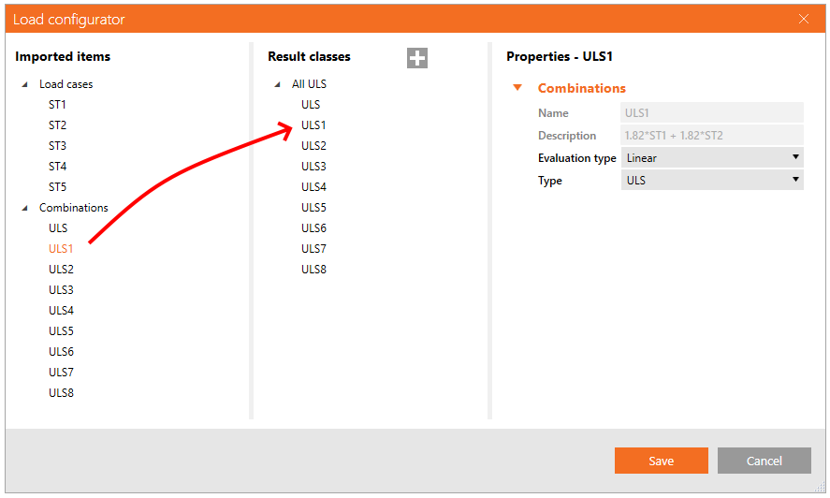Click the Description field with 1.82*ST1
The height and width of the screenshot is (498, 830).
click(x=712, y=135)
